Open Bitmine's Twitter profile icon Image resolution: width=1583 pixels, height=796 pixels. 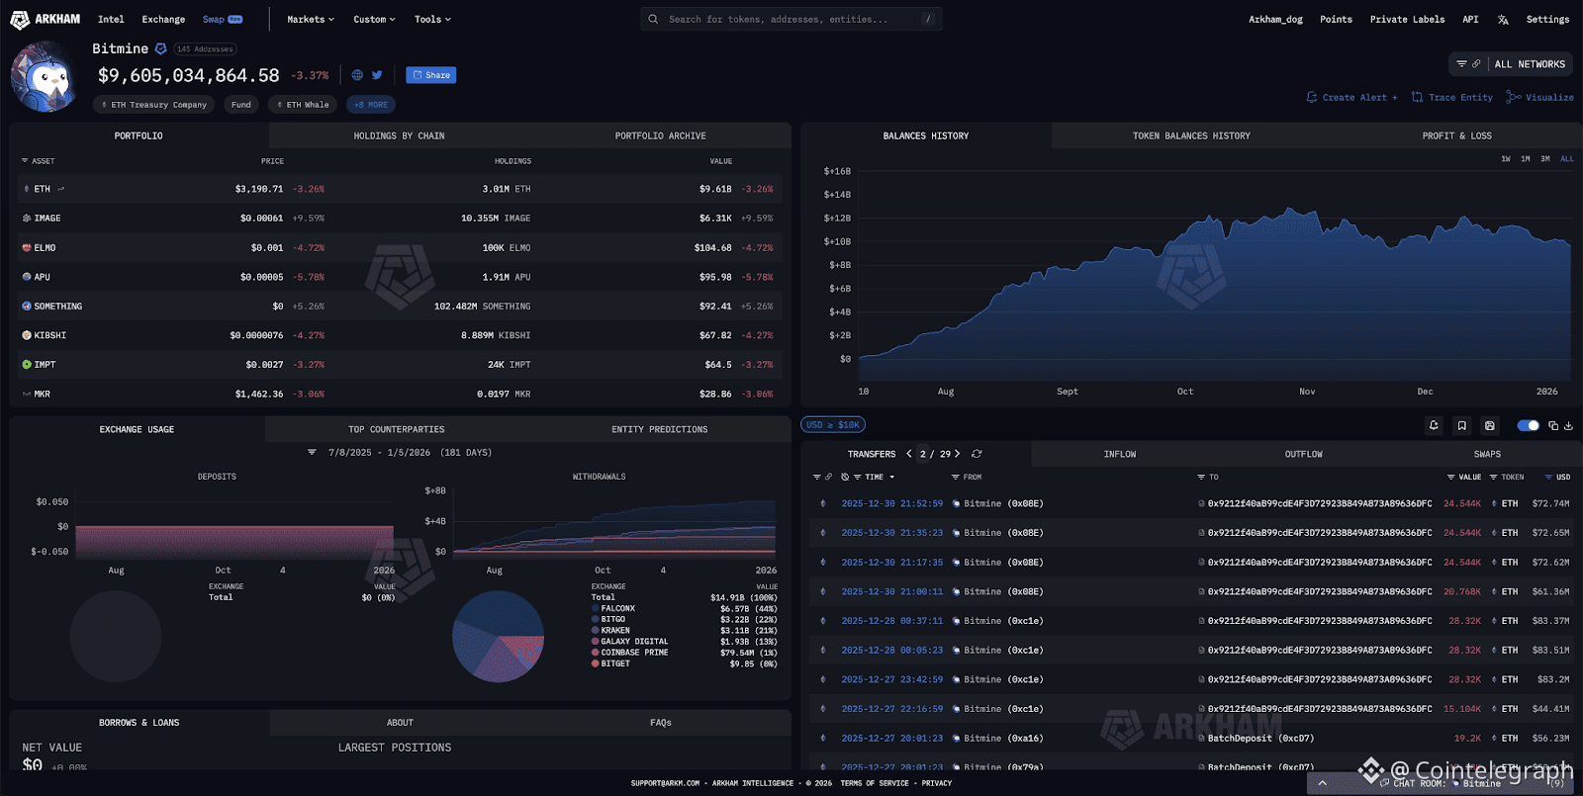[377, 75]
